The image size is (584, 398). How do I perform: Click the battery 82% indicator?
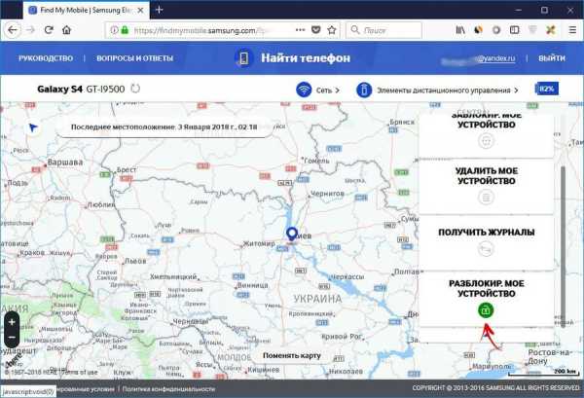546,90
